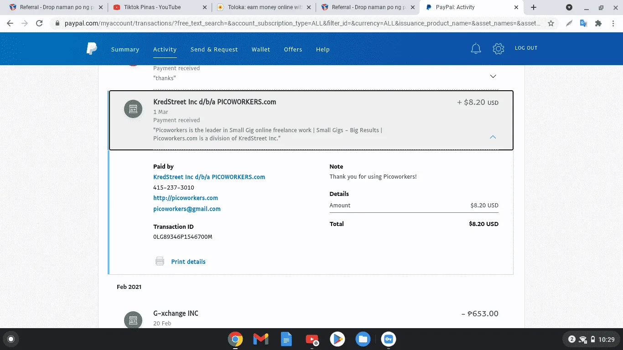Open the blue key app on shelf

389,339
